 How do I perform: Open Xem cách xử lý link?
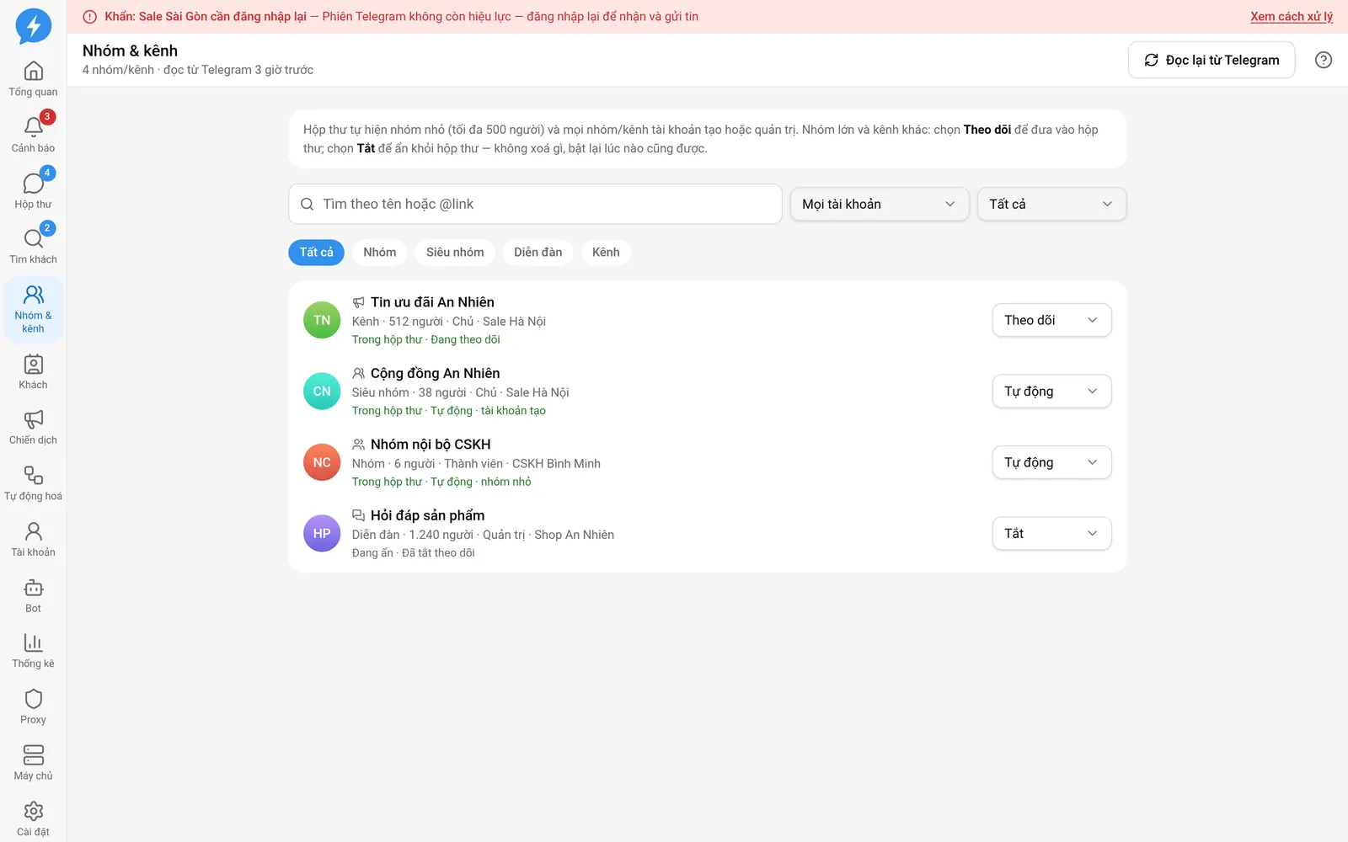click(x=1292, y=17)
